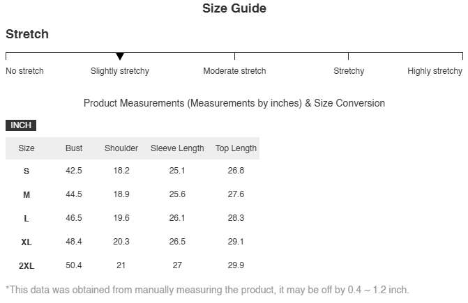Click the 2XL bust value 50.4
Image resolution: width=468 pixels, height=303 pixels.
click(x=74, y=265)
